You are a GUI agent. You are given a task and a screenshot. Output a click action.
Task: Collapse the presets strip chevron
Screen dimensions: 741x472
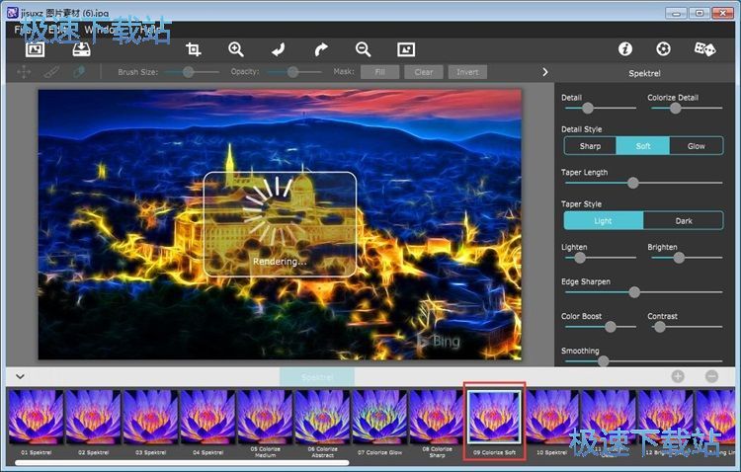click(21, 376)
